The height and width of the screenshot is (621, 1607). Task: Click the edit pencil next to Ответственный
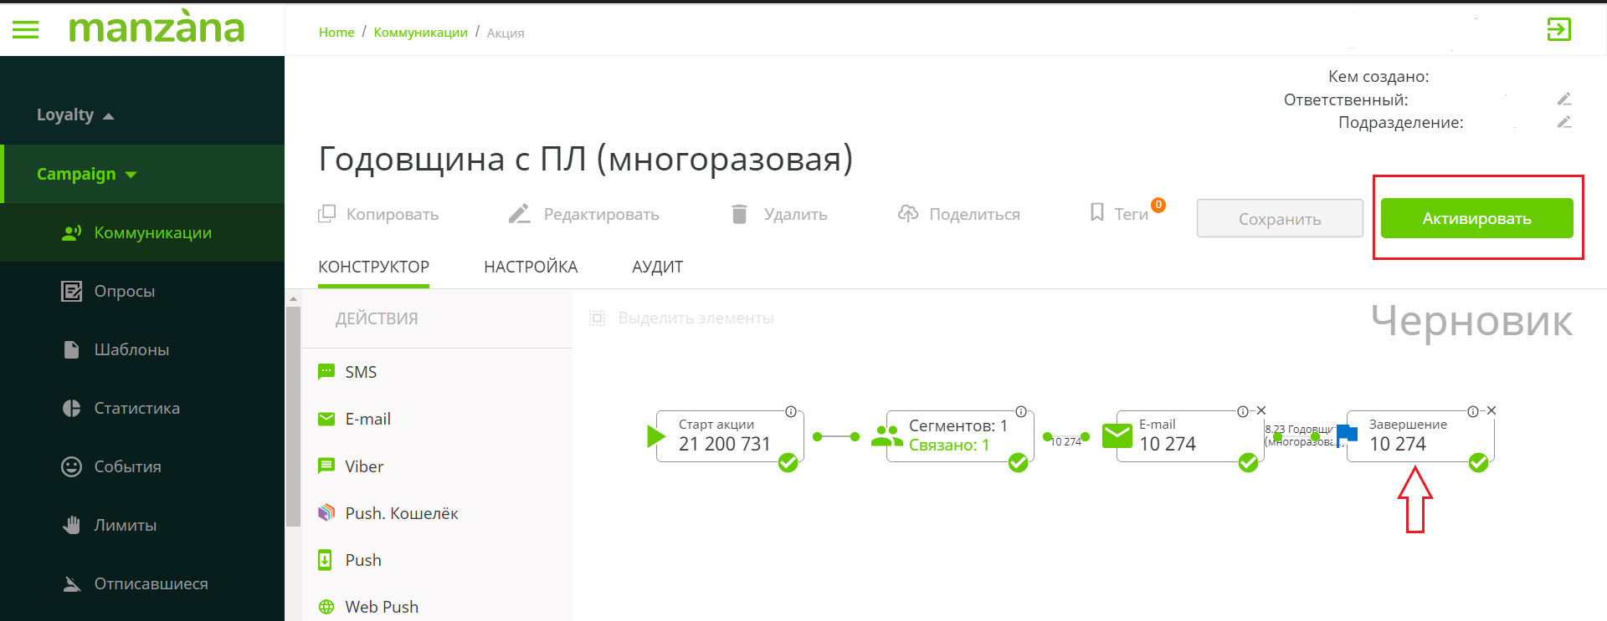(x=1564, y=99)
